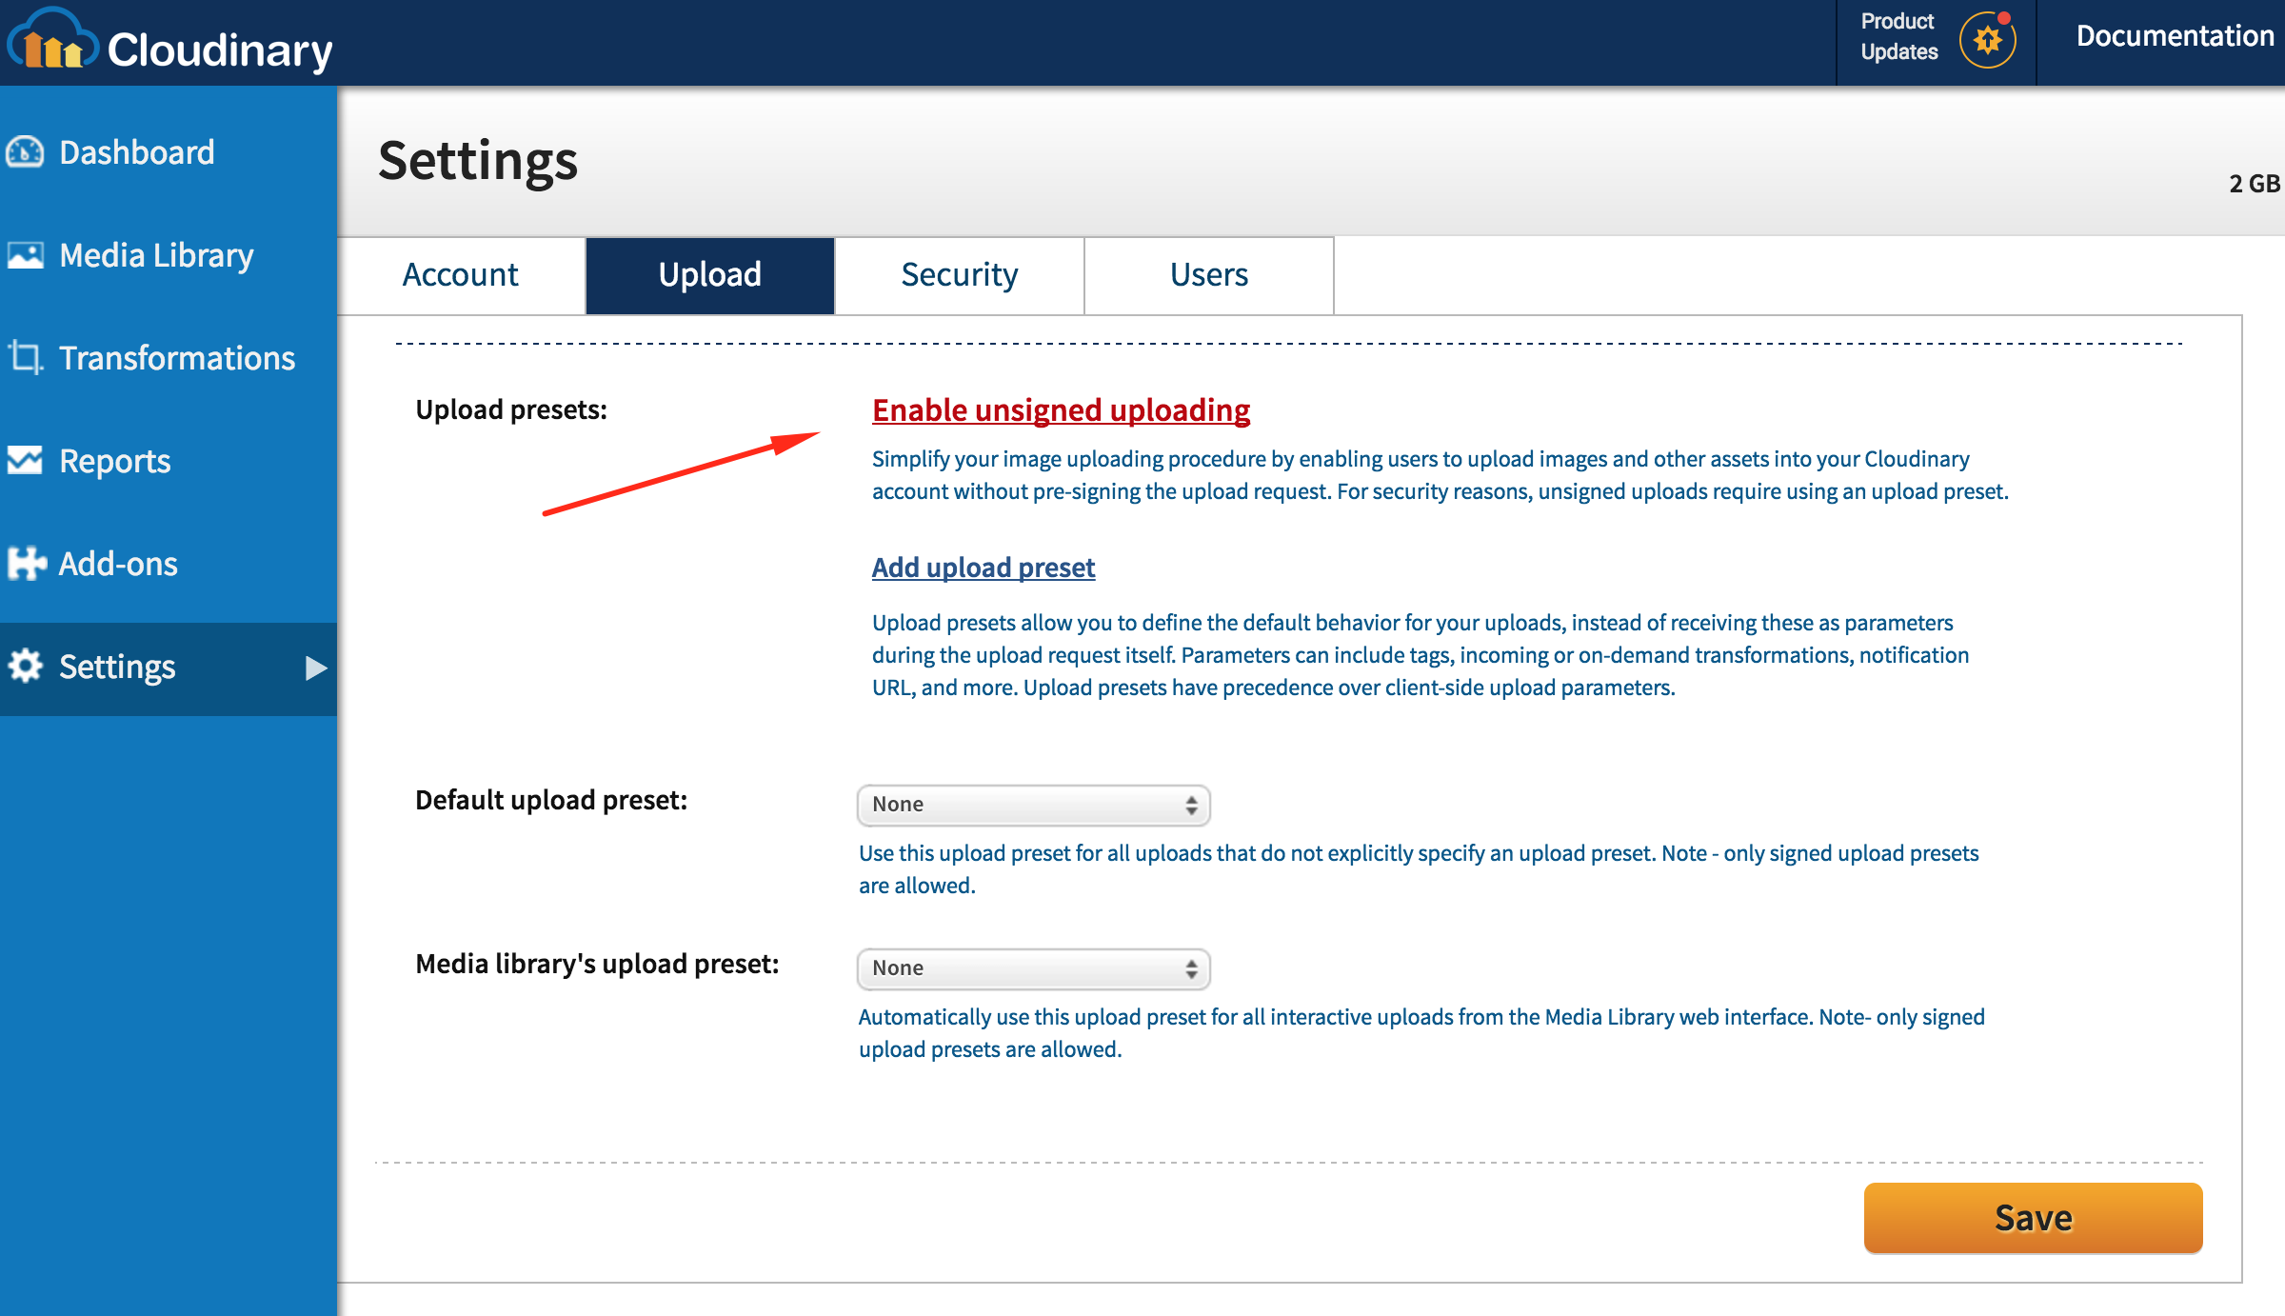Open Product Updates badge icon
Screen dimensions: 2285x1316
point(1988,40)
